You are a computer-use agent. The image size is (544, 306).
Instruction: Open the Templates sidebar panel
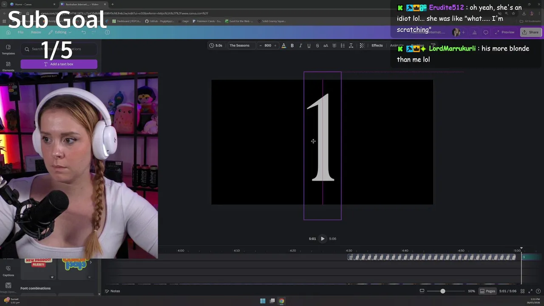point(8,50)
